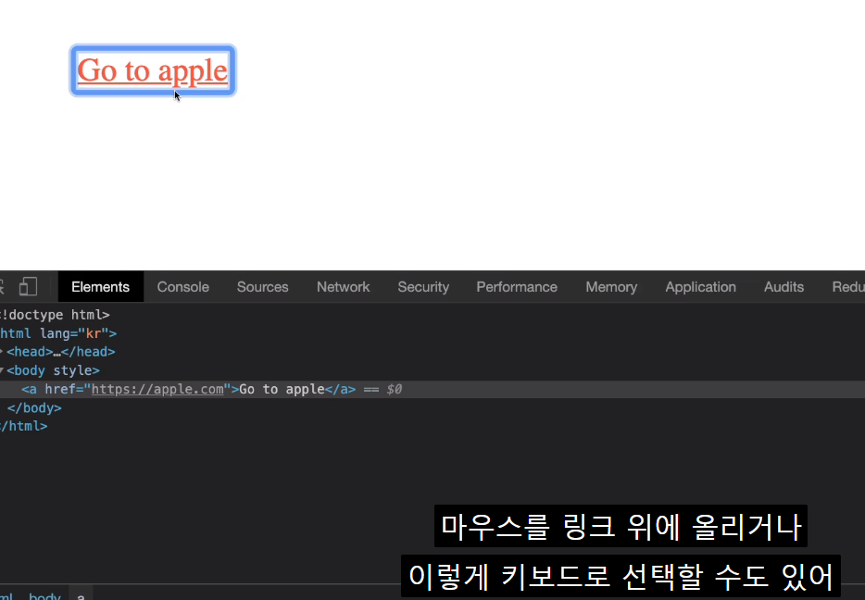Select the anchor element row
The image size is (865, 600).
pyautogui.click(x=432, y=389)
